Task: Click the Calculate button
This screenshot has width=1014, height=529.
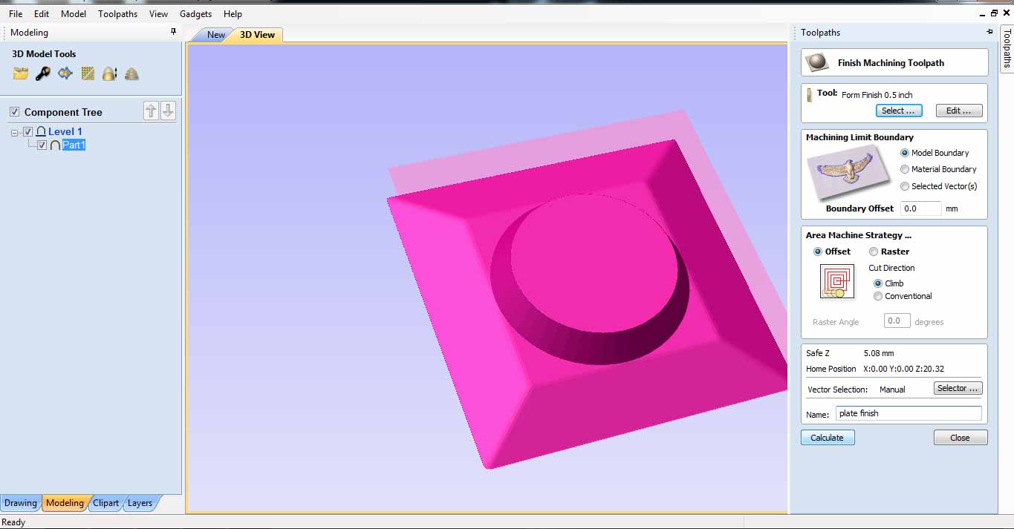Action: [x=828, y=438]
